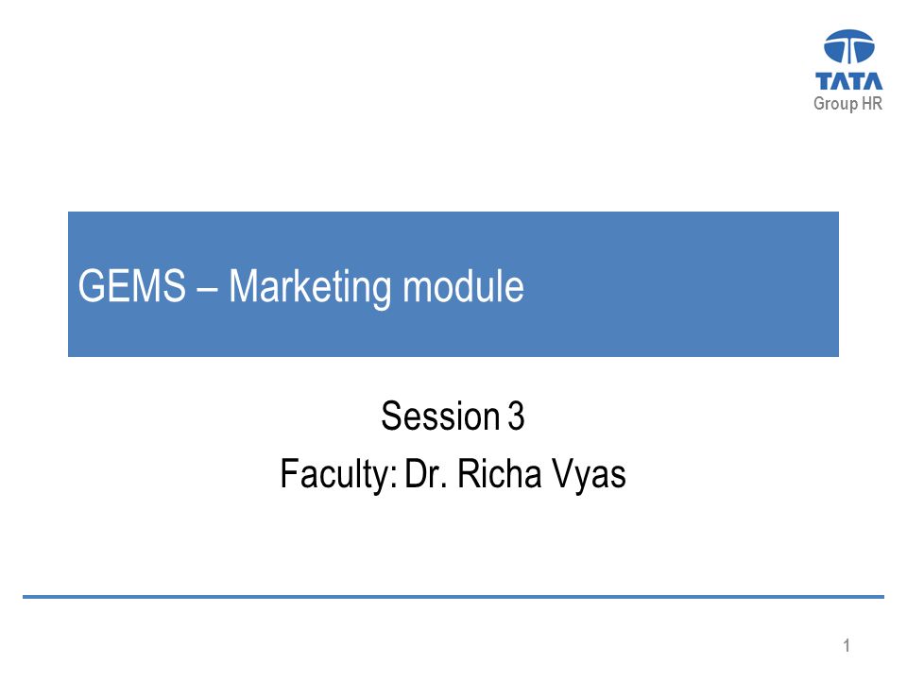This screenshot has height=680, width=907.
Task: Click the word "HR" under the logo
Action: (x=872, y=103)
